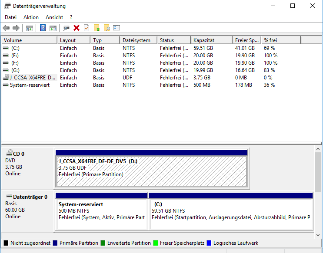
Task: Toggle the action pane toolbar icon
Action: click(53, 28)
